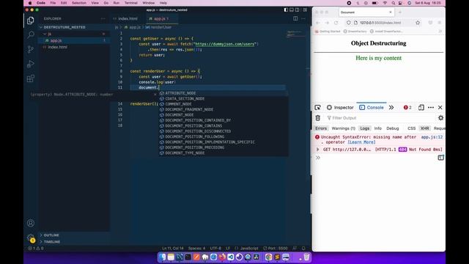This screenshot has height=264, width=469.
Task: Select the DOCUMENT_TYPE_NODE suggestion
Action: coord(224,153)
